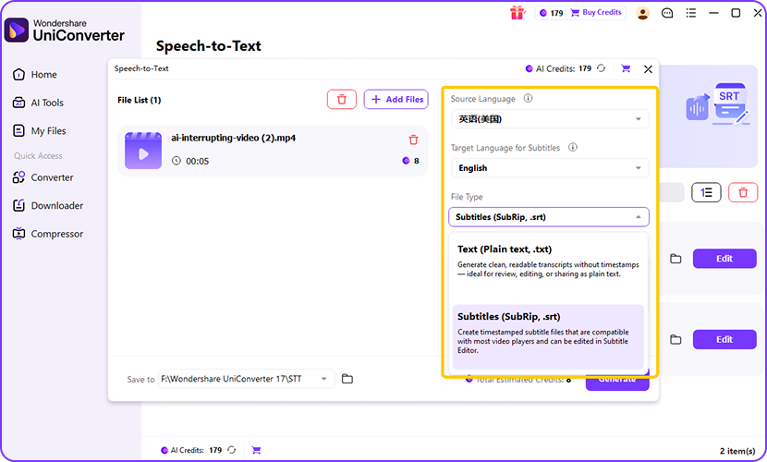This screenshot has height=462, width=767.
Task: Click the Wondershare UniConverter logo
Action: (x=64, y=30)
